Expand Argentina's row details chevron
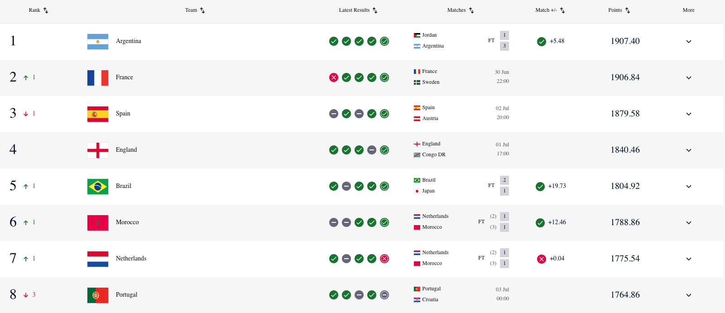 tap(689, 41)
